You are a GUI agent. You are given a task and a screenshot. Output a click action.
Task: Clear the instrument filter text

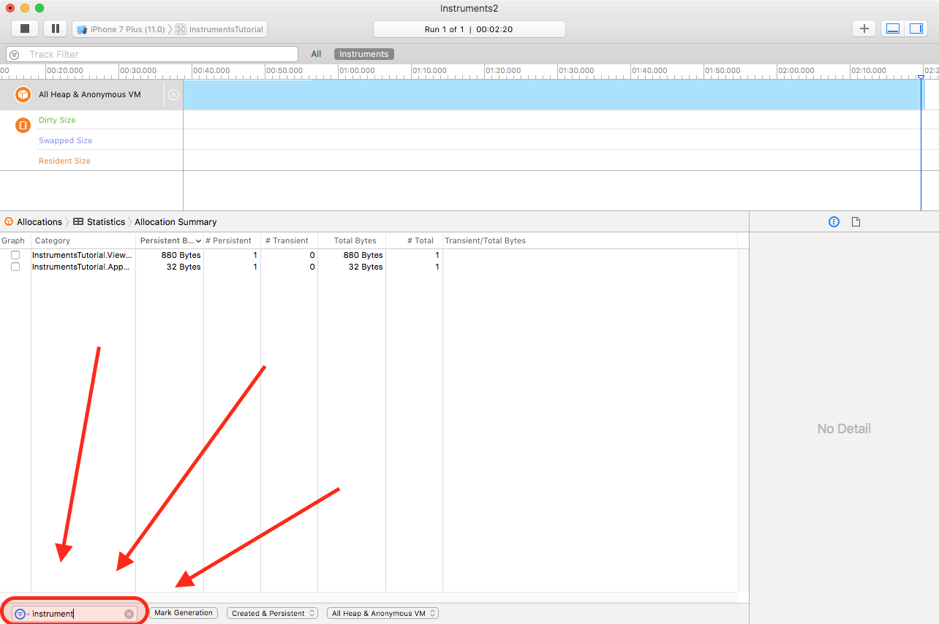tap(129, 614)
